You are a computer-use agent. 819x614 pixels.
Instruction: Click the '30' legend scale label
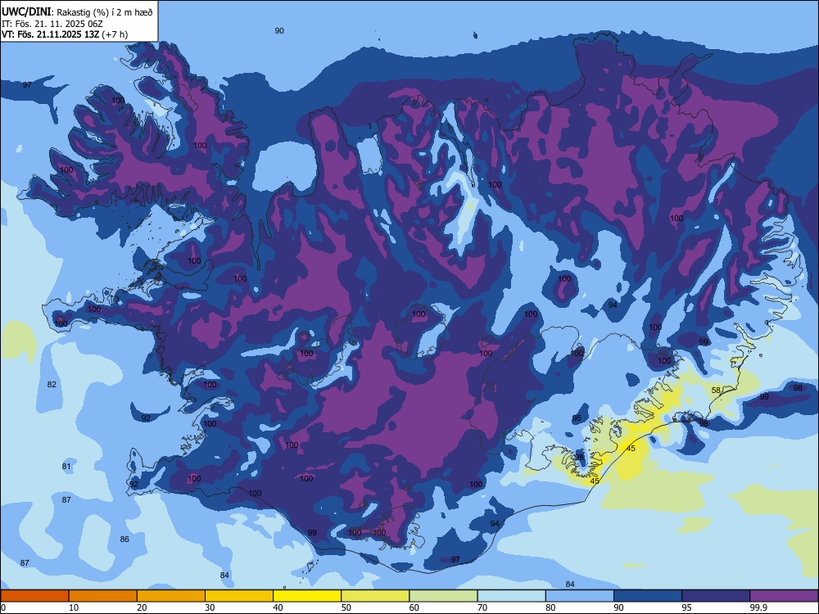pyautogui.click(x=210, y=607)
